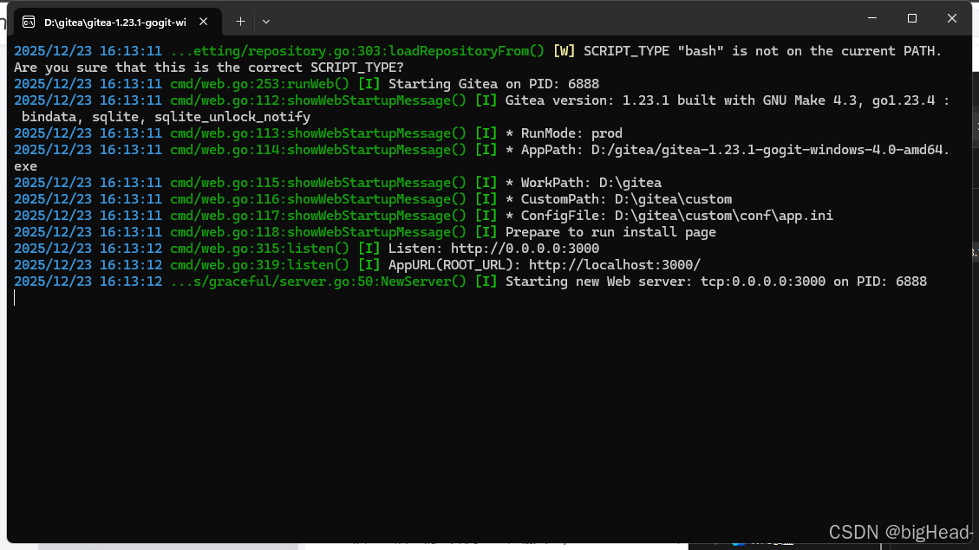Click 'bindata, sqlite, sqlite_unlock_notify' text
Screen dimensions: 979x550
pyautogui.click(x=166, y=117)
